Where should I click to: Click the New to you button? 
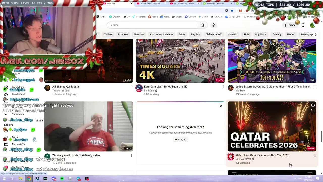(x=180, y=139)
